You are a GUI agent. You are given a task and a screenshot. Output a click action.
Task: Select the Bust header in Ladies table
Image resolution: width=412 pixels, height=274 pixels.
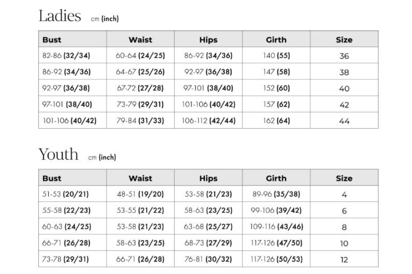click(52, 40)
